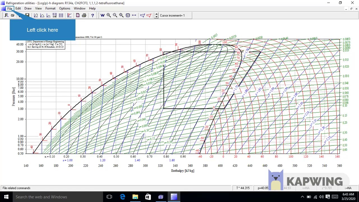Open the Draw menu

point(28,8)
